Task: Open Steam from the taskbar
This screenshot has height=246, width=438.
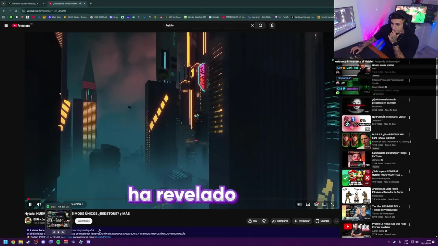Action: pyautogui.click(x=28, y=242)
